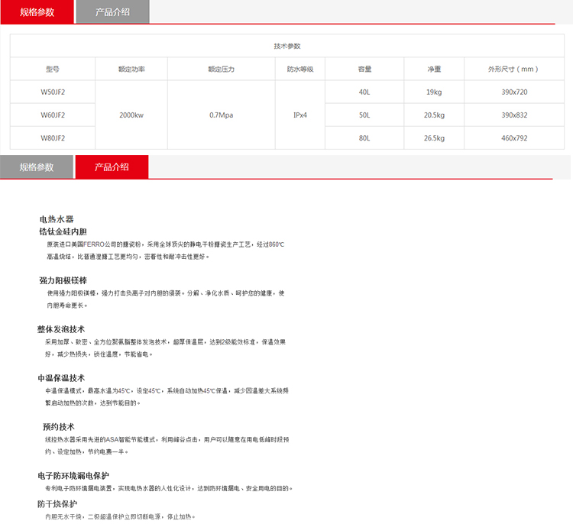Screen dimensions: 573x524
Task: Select the W80JF2 model cell
Action: (x=53, y=138)
